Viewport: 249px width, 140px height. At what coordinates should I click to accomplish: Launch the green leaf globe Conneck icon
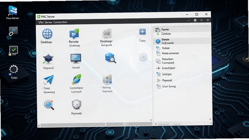click(77, 79)
